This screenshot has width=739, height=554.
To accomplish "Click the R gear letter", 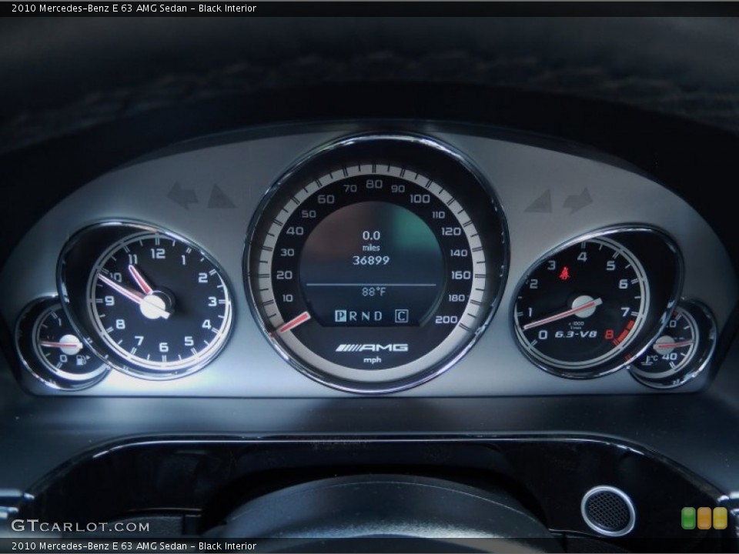I will (x=353, y=315).
